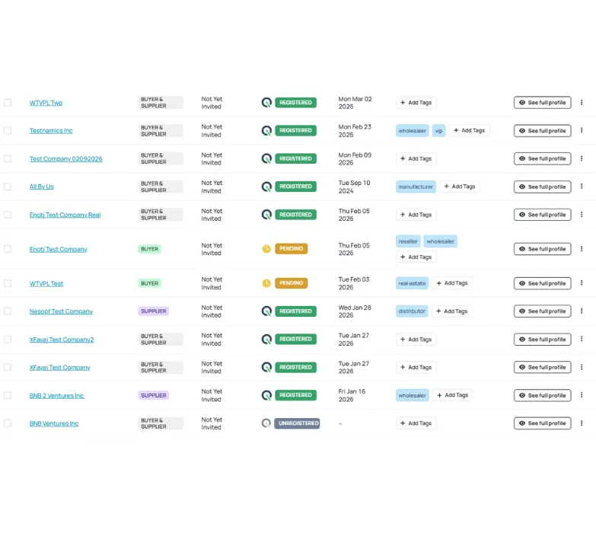Open the All By Us company link
Image resolution: width=596 pixels, height=533 pixels.
41,187
